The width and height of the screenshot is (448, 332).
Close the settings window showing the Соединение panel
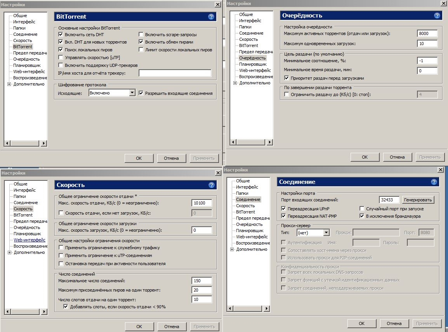pyautogui.click(x=440, y=170)
